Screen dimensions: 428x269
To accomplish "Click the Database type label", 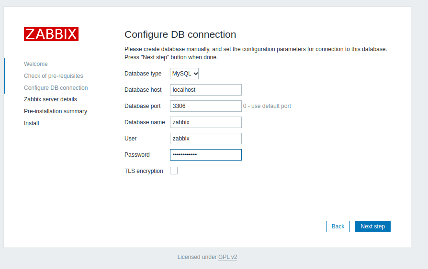I will pyautogui.click(x=143, y=74).
